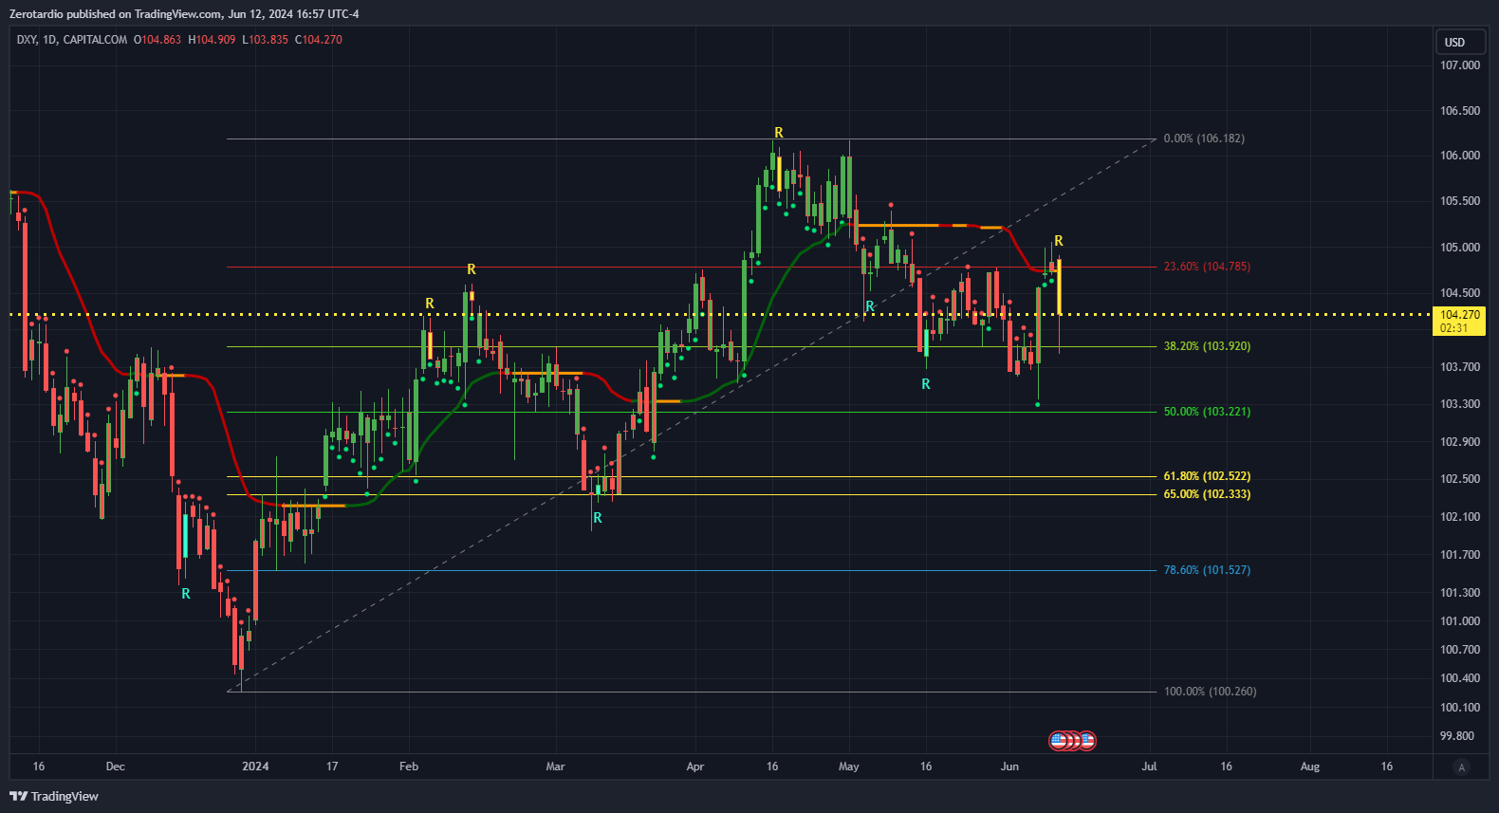This screenshot has height=813, width=1499.
Task: Click the 101.300 price axis label
Action: coord(1460,593)
